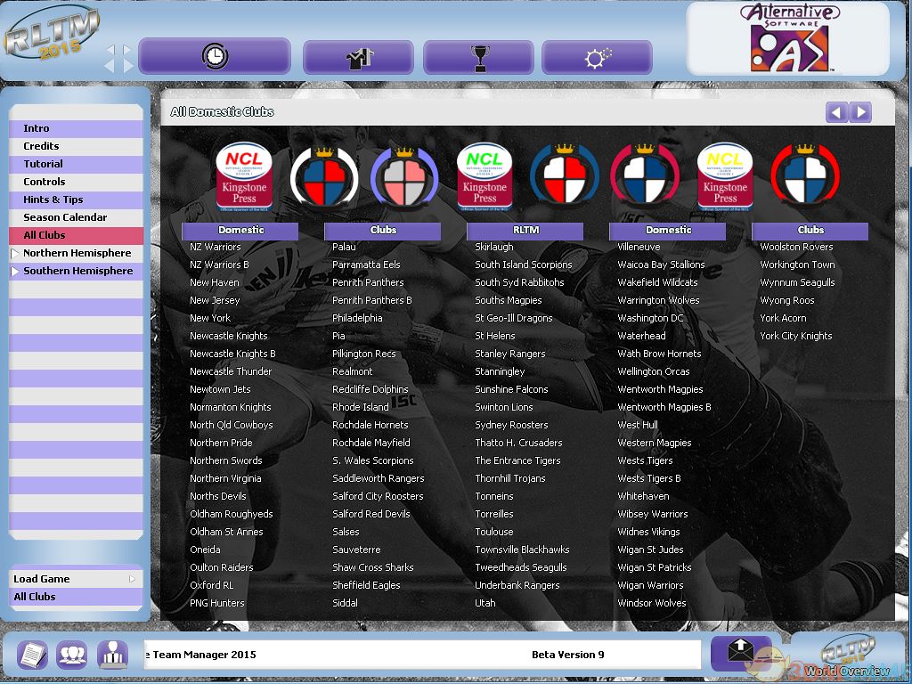Click the scrolling news ticker bar
The image size is (912, 684).
tap(422, 655)
